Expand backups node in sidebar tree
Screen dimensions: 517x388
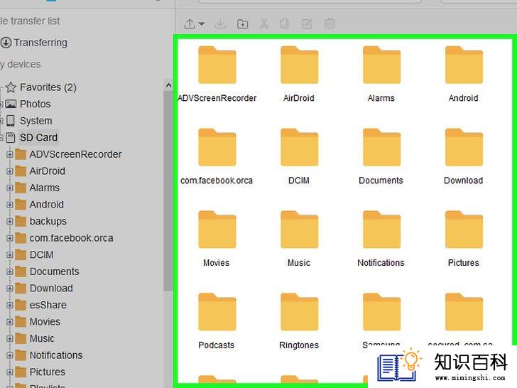(9, 222)
